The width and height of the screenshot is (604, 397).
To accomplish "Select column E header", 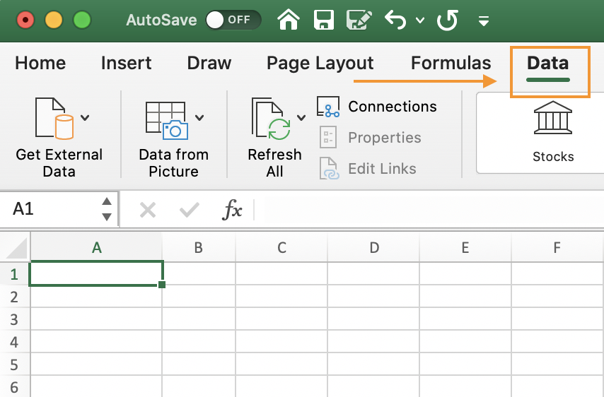I will [465, 248].
